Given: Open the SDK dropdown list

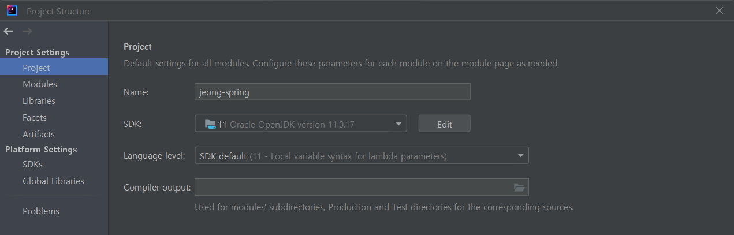Looking at the screenshot, I should (x=300, y=124).
